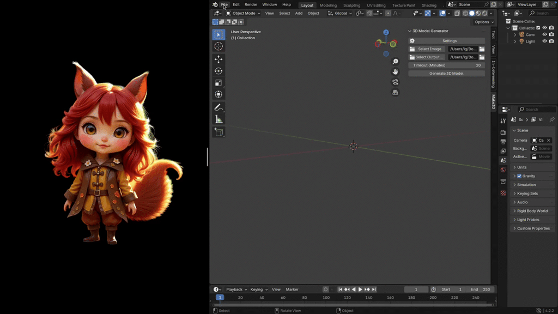Expand the Simulation panel

[x=532, y=185]
